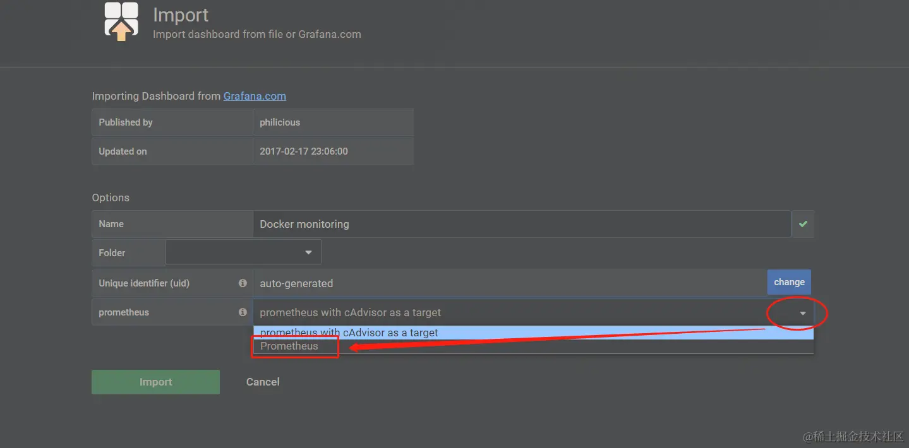Viewport: 909px width, 448px height.
Task: Click the prometheus data source select field
Action: click(x=534, y=312)
